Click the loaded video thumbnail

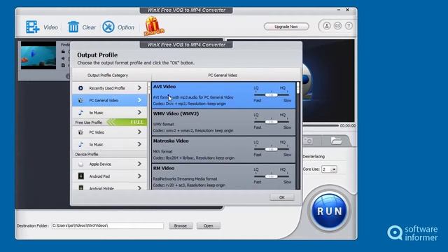pos(38,55)
